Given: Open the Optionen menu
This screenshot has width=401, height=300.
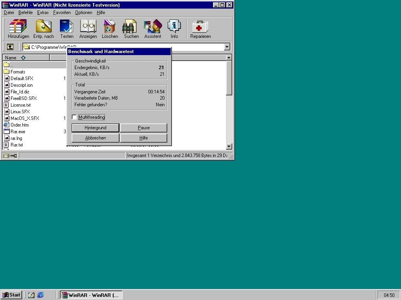Looking at the screenshot, I should click(x=84, y=12).
